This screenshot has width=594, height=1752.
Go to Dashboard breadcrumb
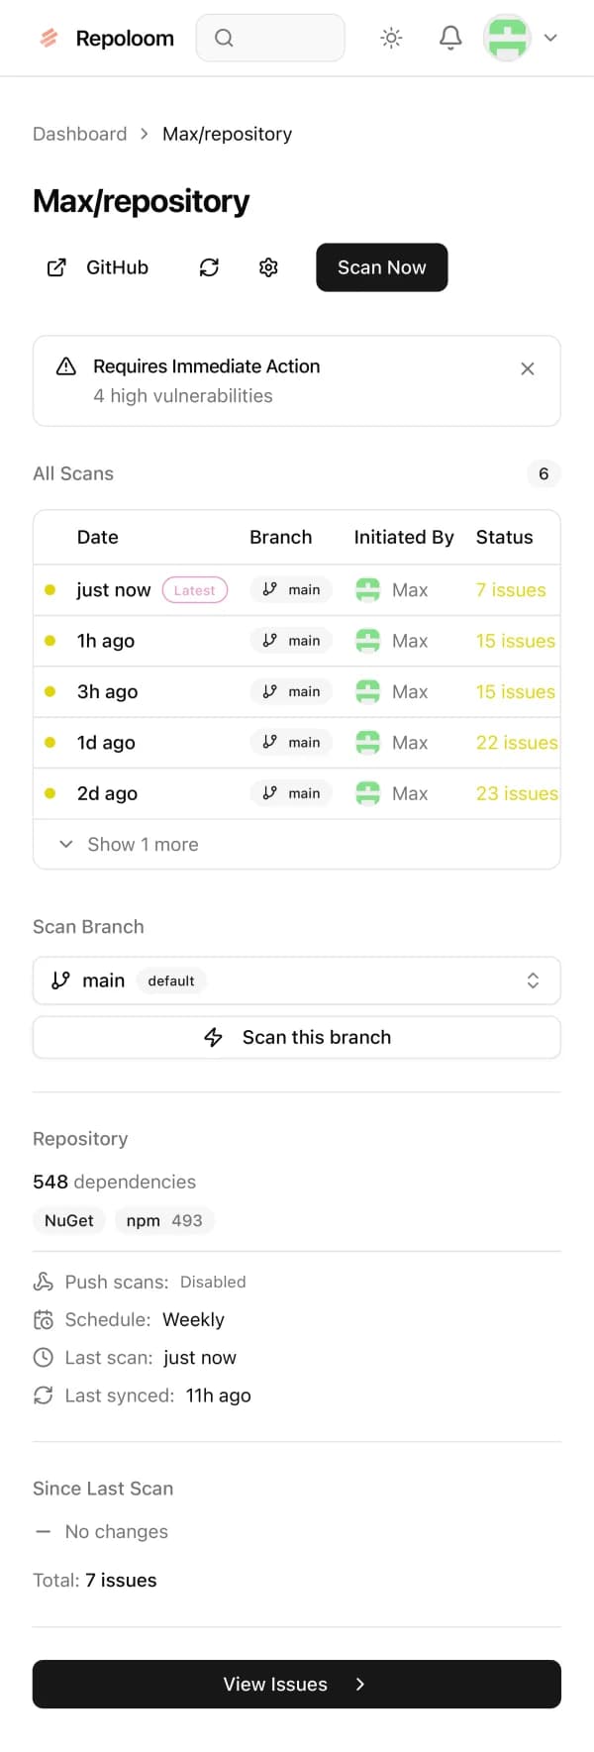tap(80, 134)
